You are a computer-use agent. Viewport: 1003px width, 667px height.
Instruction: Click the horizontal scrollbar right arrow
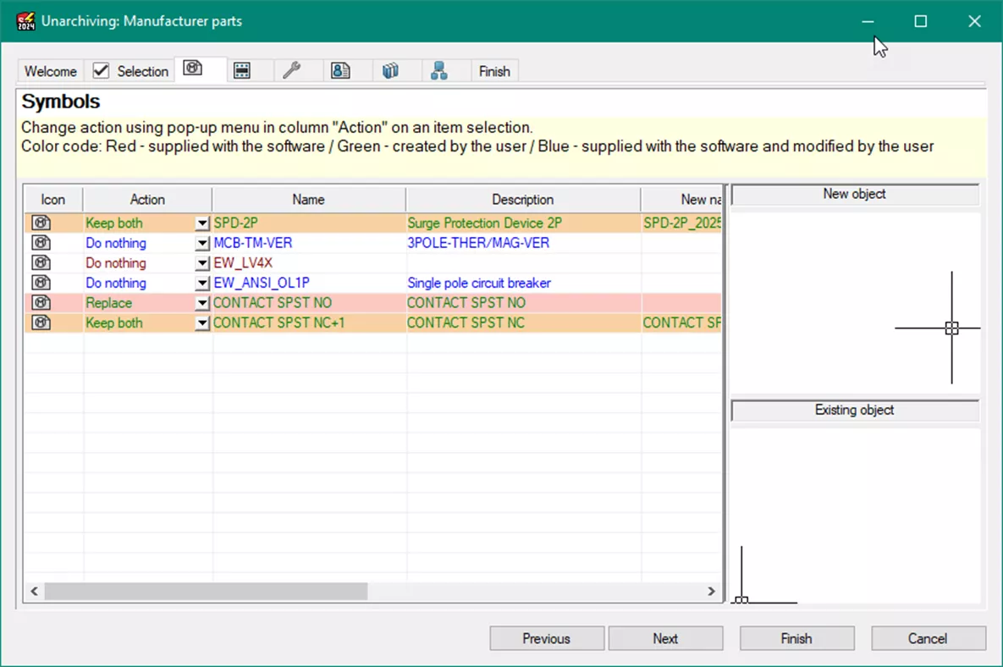point(714,593)
